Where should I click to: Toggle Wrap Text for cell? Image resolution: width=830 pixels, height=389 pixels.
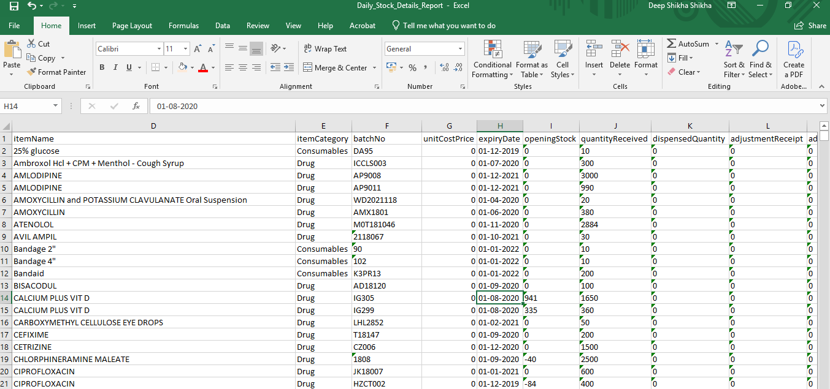[325, 49]
